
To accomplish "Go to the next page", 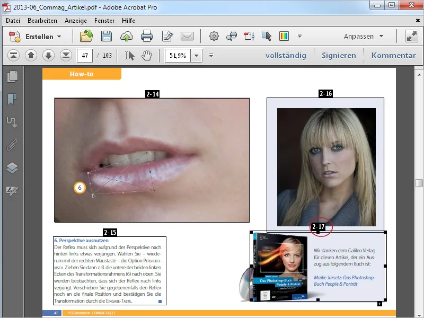I will coord(48,56).
